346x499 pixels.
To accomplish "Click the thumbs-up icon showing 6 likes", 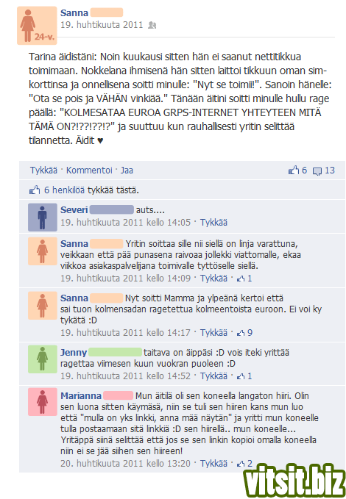I will pos(294,170).
